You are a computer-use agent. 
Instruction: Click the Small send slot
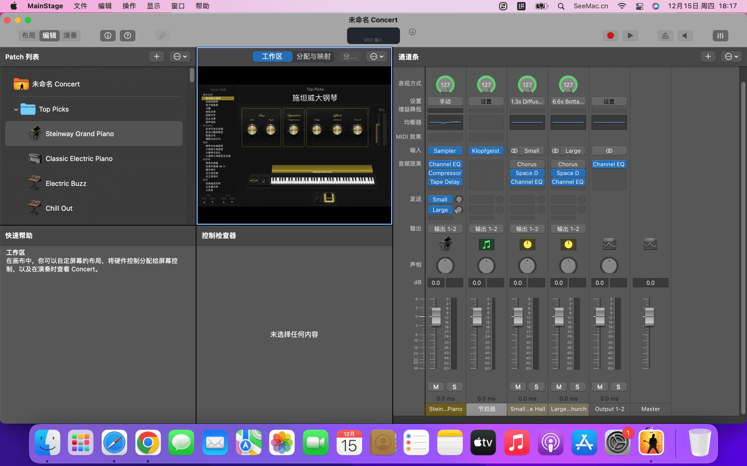[440, 199]
